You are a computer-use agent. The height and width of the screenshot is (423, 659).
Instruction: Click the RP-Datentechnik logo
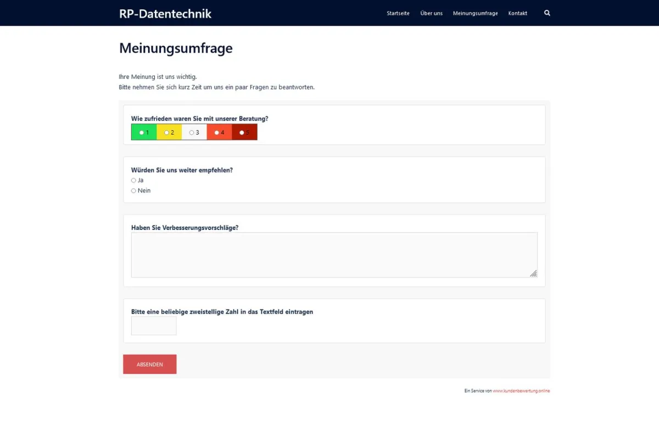[165, 13]
